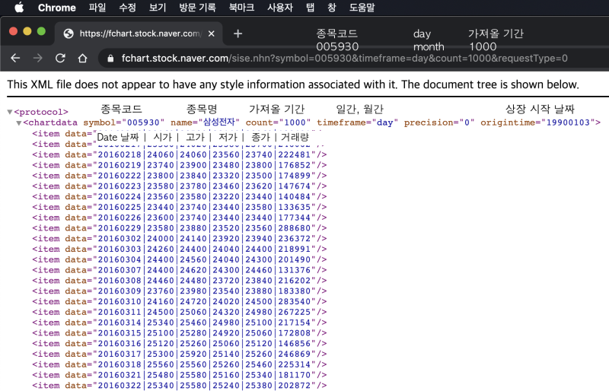Image resolution: width=609 pixels, height=391 pixels.
Task: Click the precision="0" attribute
Action: click(x=439, y=122)
